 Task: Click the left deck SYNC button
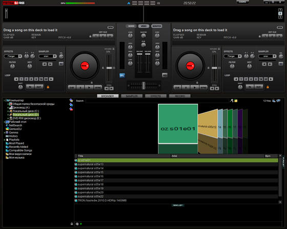pyautogui.click(x=98, y=87)
